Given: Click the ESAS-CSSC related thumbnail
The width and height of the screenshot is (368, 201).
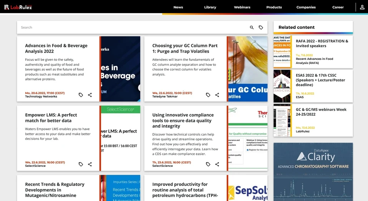Looking at the screenshot, I should 282,86.
